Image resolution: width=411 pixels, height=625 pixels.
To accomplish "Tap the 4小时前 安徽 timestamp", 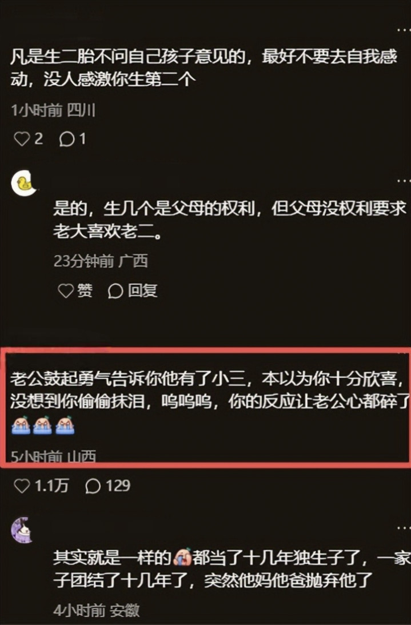I will (x=97, y=610).
